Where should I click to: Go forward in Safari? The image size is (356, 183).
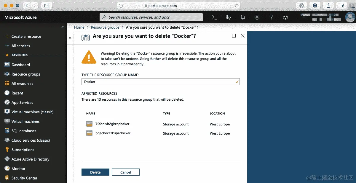click(x=34, y=6)
